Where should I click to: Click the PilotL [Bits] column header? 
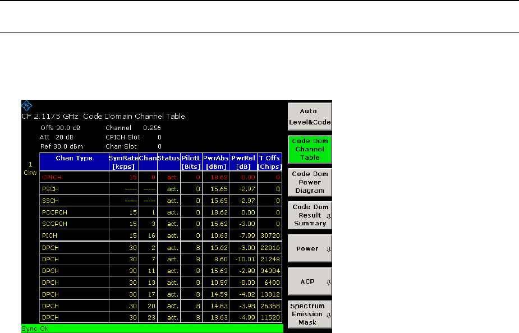coord(191,162)
